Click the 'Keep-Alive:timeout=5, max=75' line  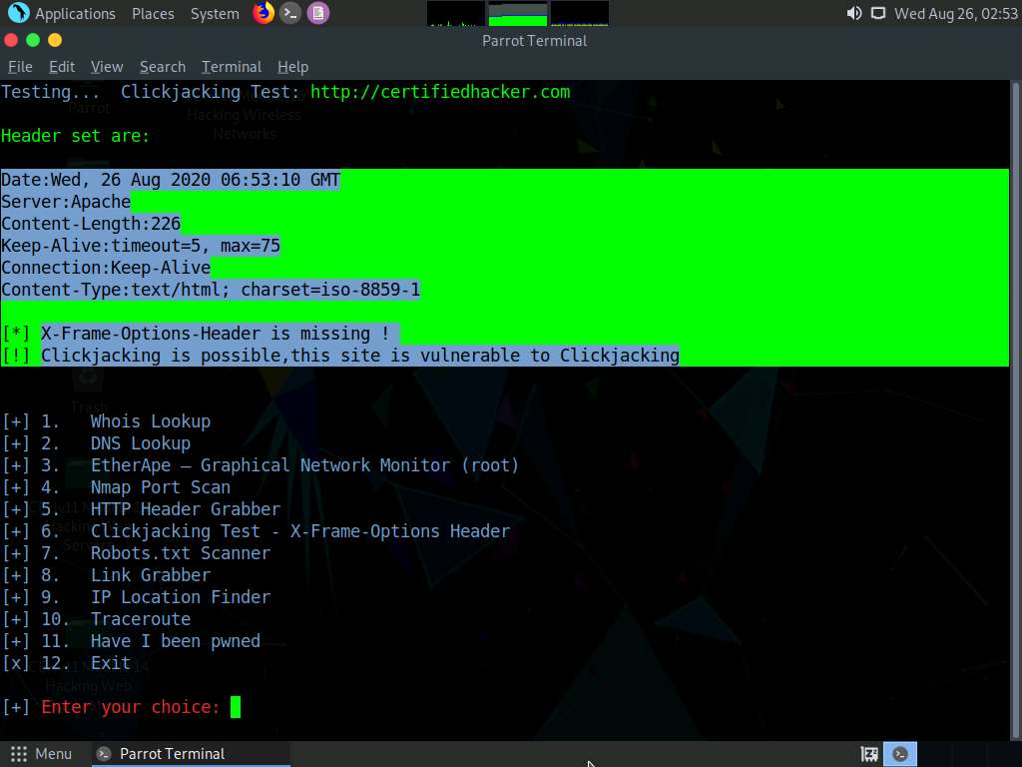point(141,246)
